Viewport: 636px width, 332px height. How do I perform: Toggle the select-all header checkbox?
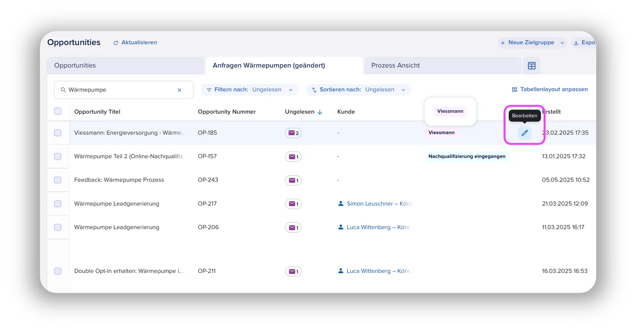coord(58,111)
